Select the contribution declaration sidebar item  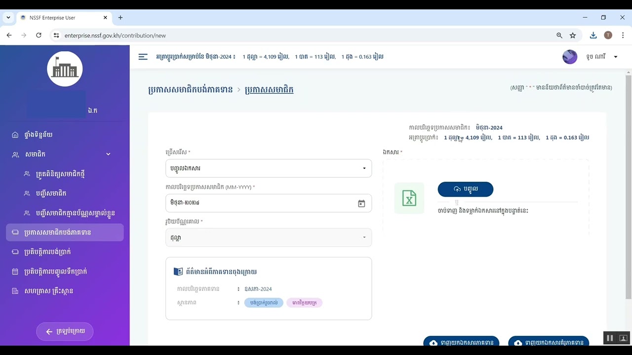pos(65,232)
